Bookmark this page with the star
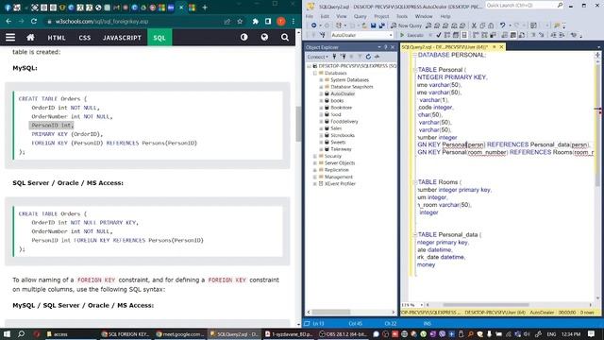Screen dimensions: 604x340 [240, 21]
